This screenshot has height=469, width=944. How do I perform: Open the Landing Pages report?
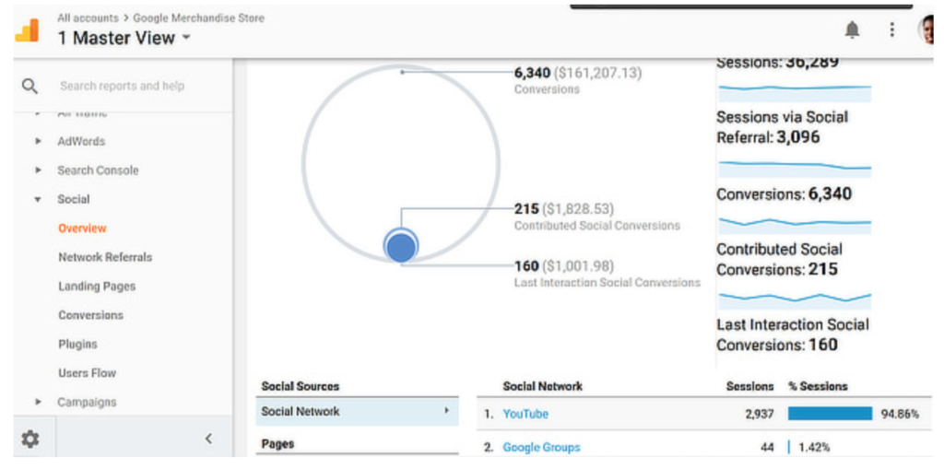click(97, 286)
